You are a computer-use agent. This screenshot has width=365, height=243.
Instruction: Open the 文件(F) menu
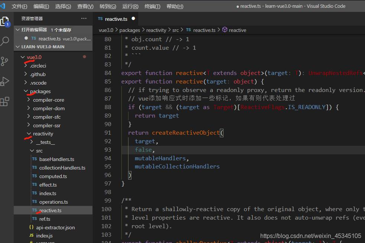20,6
